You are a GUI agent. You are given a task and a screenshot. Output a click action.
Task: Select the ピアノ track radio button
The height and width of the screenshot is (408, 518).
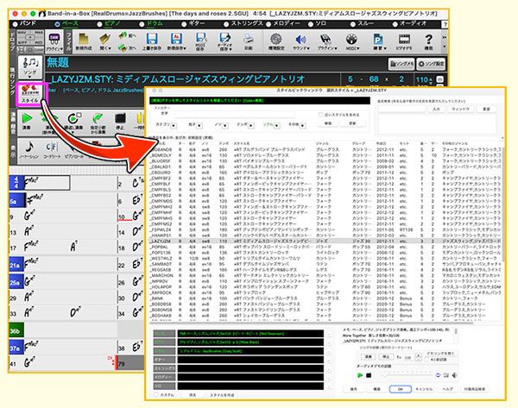click(99, 24)
